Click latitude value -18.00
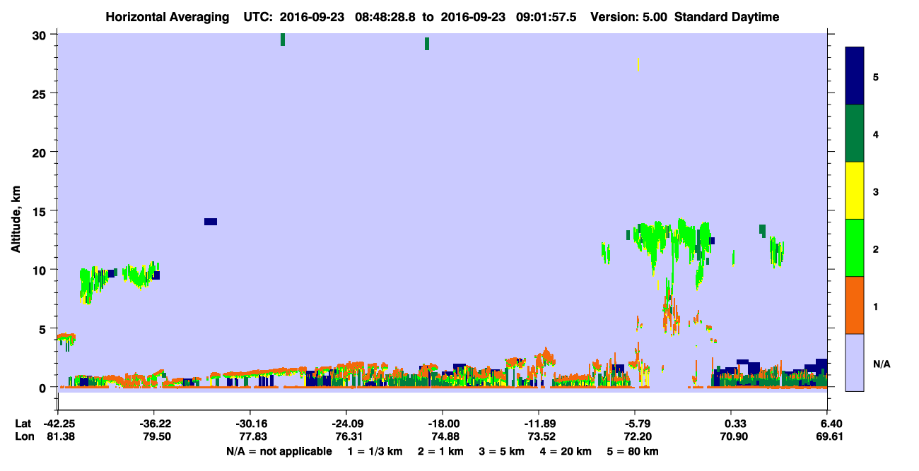 click(x=443, y=424)
